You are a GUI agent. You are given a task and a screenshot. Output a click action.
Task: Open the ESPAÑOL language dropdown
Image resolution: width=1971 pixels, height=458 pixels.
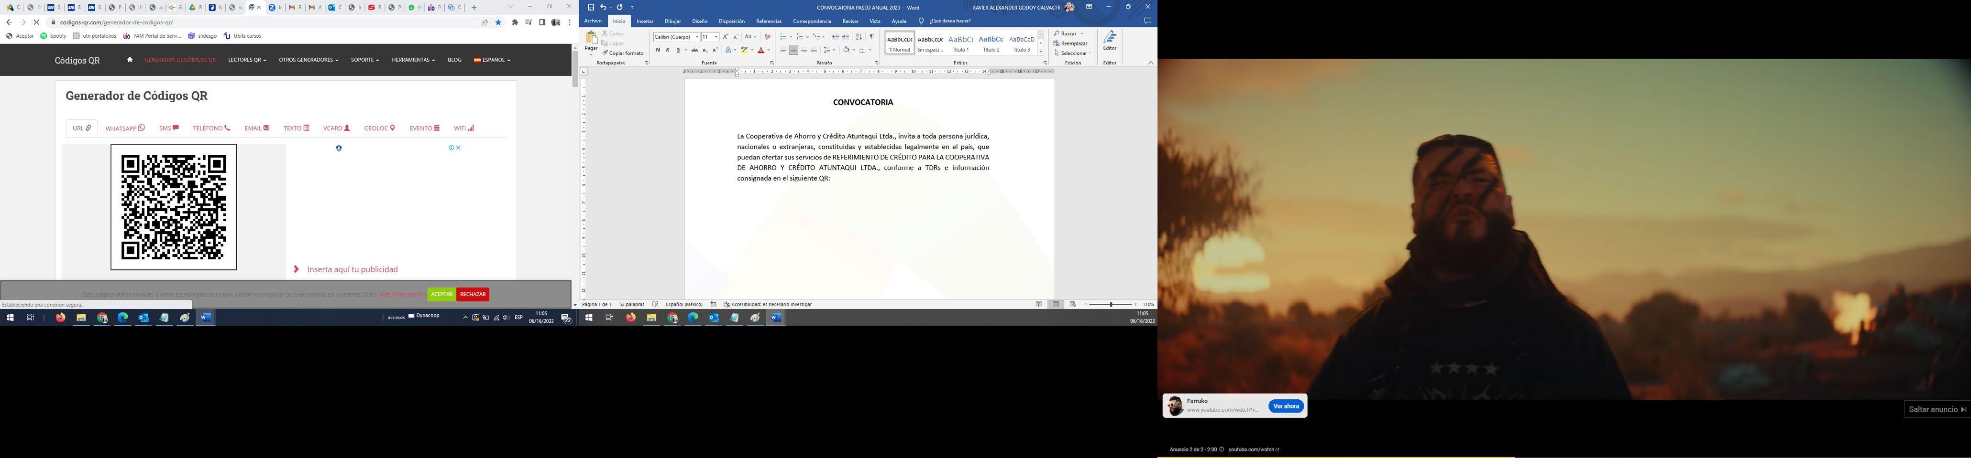click(492, 60)
